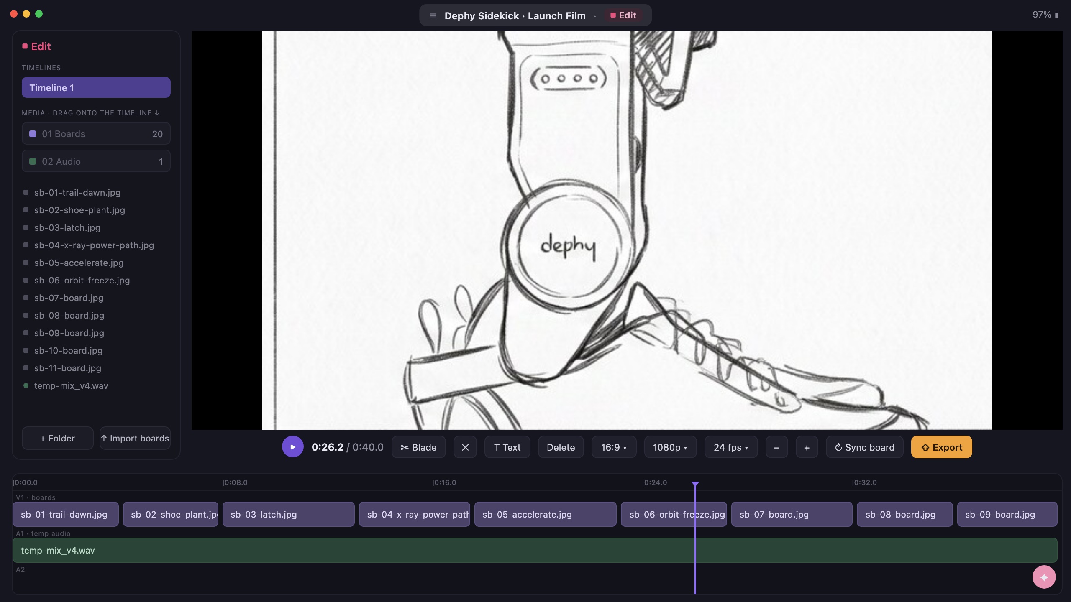
Task: Zoom in the timeline with plus button
Action: [x=807, y=447]
